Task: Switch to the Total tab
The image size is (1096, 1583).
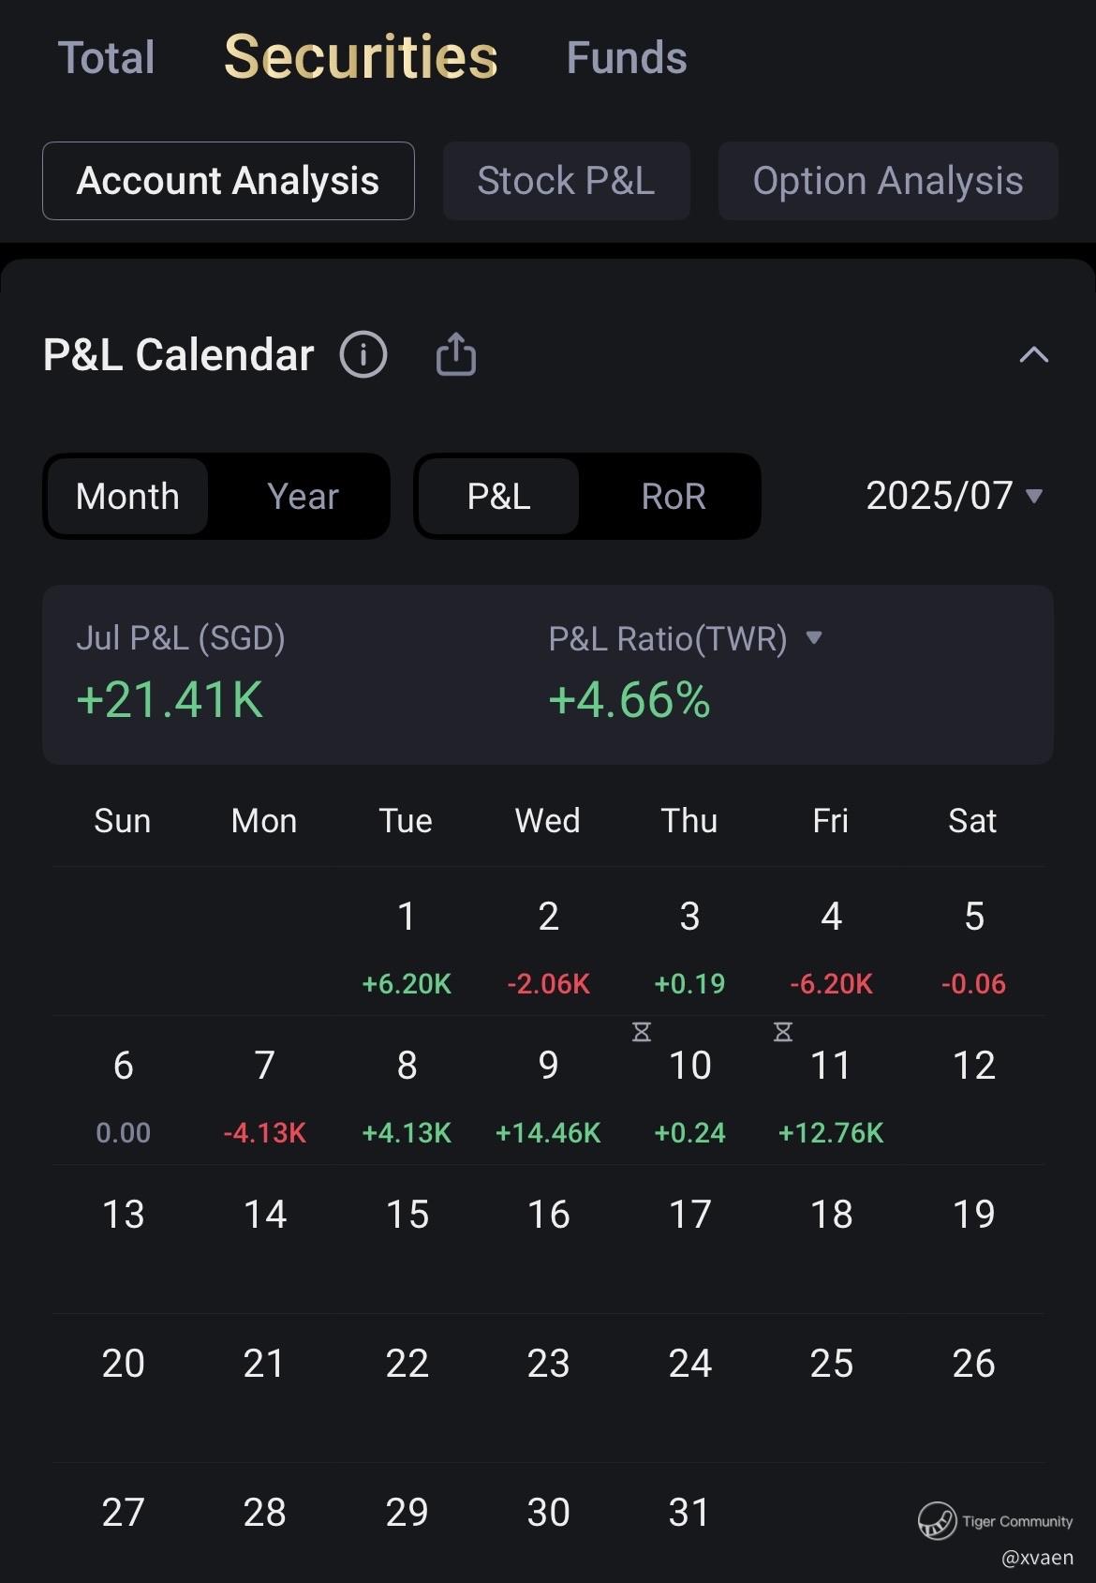Action: [x=106, y=57]
